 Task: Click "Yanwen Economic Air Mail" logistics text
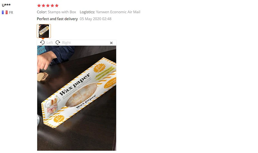[x=118, y=12]
